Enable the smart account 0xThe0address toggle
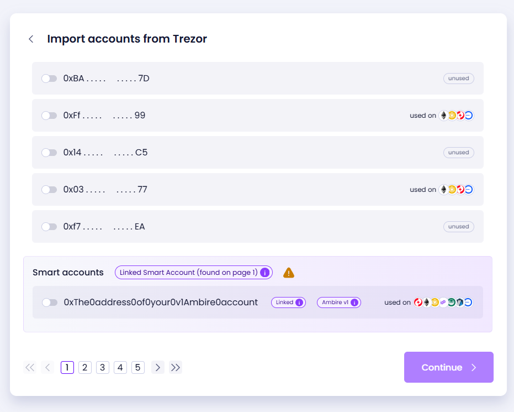 (x=50, y=303)
